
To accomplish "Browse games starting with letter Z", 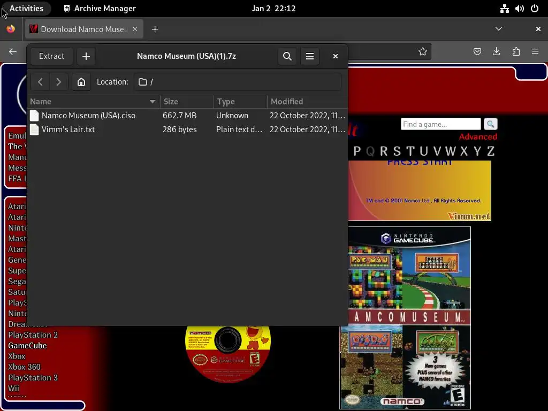I will point(491,151).
